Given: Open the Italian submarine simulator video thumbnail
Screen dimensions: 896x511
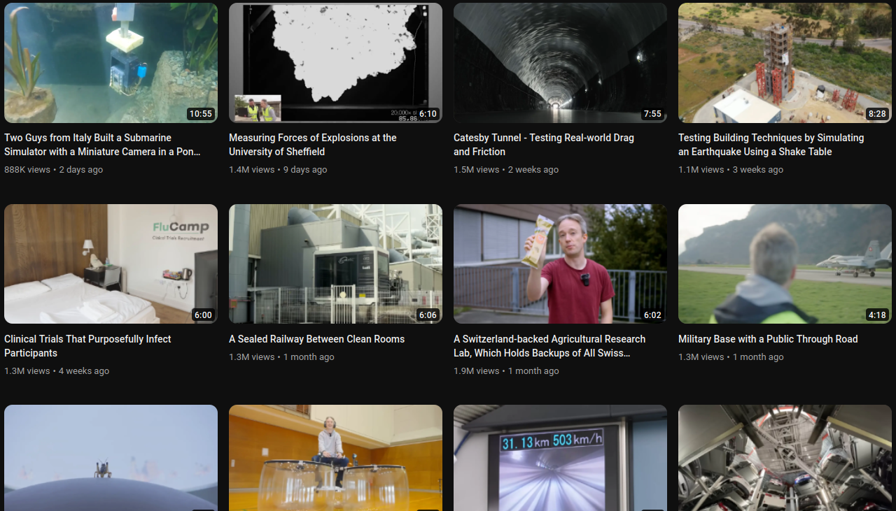Looking at the screenshot, I should click(x=111, y=63).
